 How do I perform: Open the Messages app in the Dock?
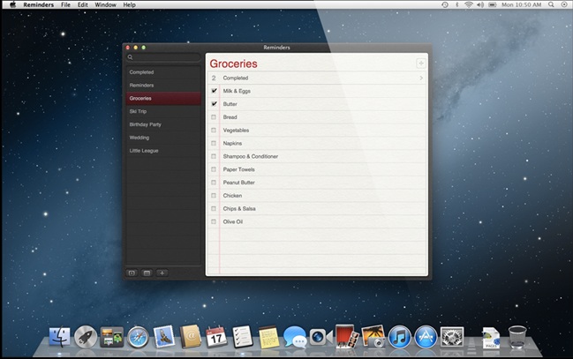point(294,337)
